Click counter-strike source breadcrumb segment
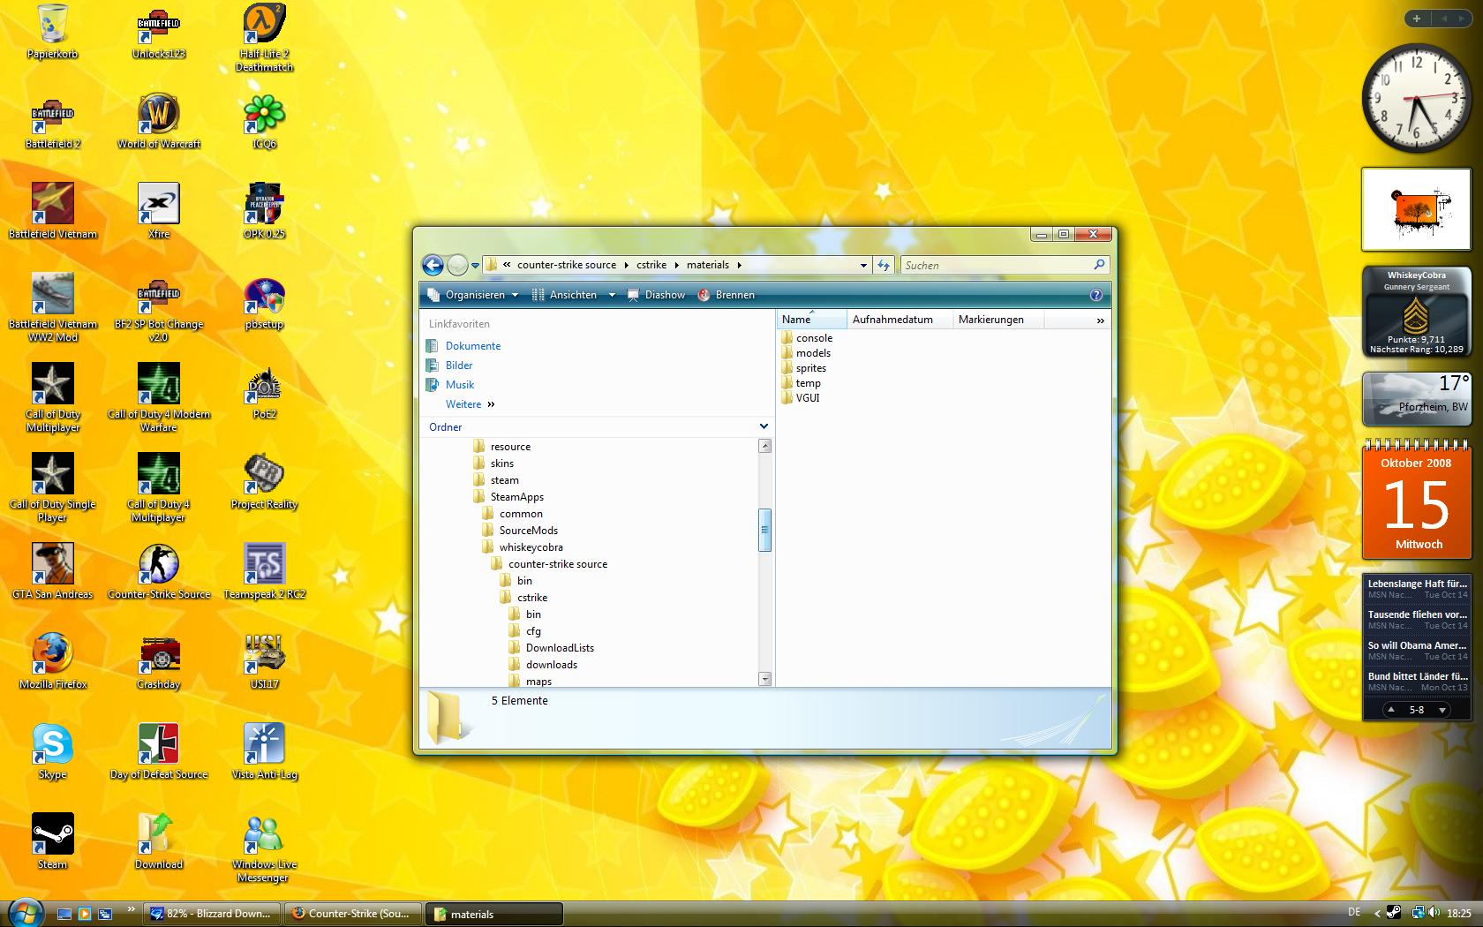1483x927 pixels. pos(567,265)
